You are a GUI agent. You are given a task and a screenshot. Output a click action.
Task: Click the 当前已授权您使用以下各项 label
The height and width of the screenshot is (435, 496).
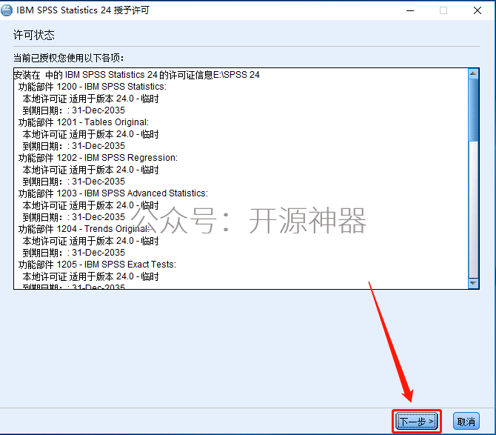[68, 58]
